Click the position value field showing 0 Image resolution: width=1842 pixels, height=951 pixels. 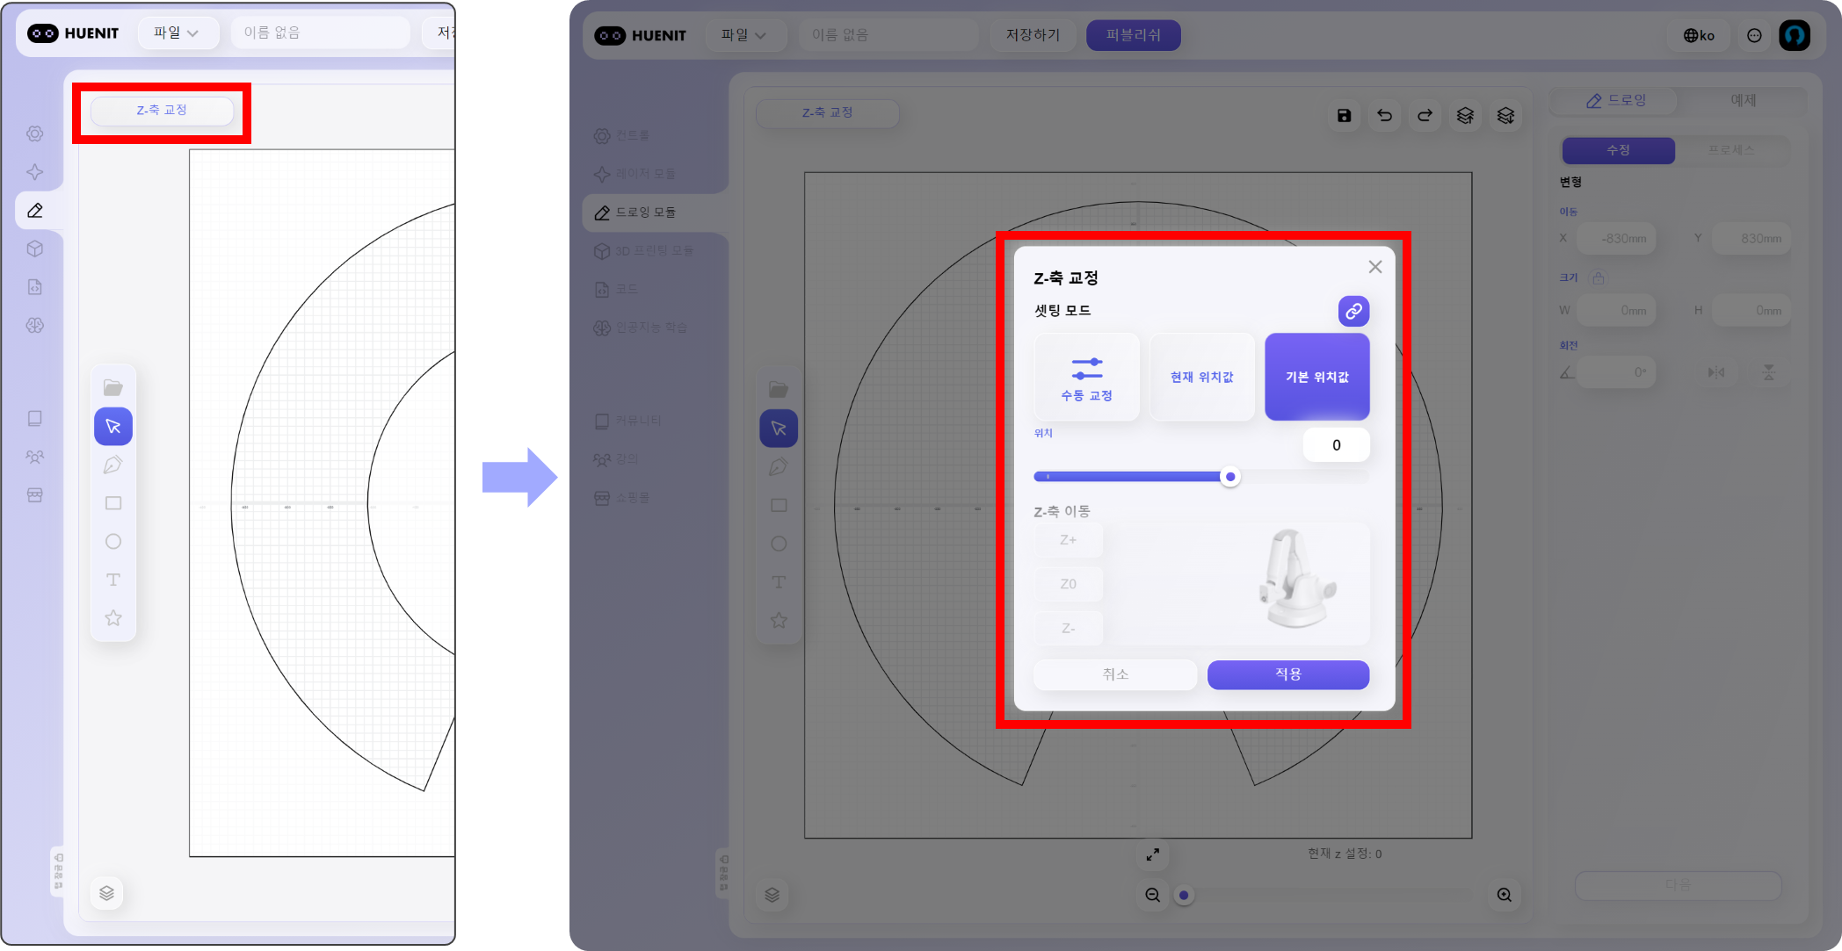point(1336,445)
